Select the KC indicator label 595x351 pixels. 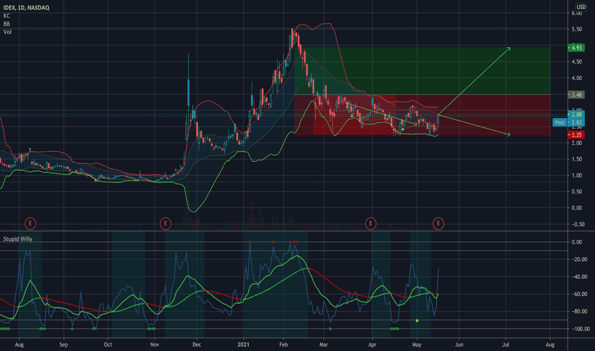point(6,16)
